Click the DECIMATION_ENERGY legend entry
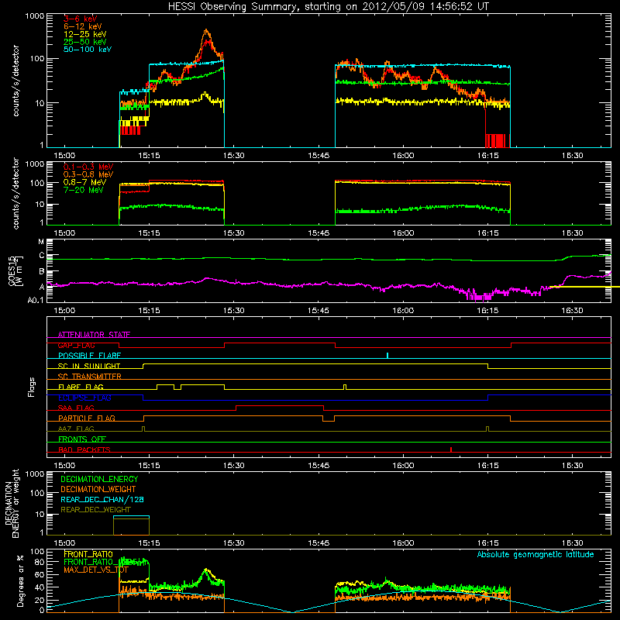Screen dimensions: 620x620 click(x=99, y=479)
